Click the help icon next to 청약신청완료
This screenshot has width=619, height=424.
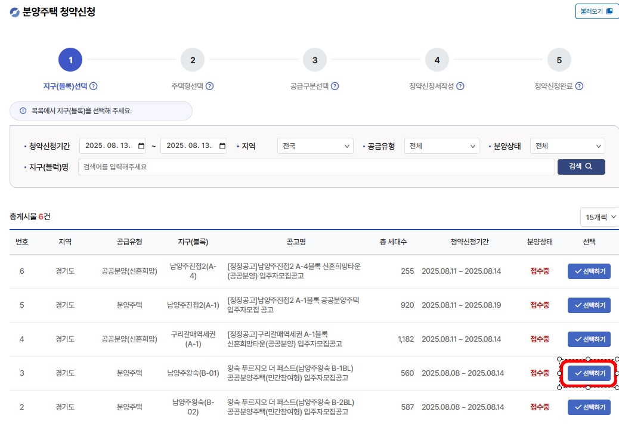[x=579, y=86]
